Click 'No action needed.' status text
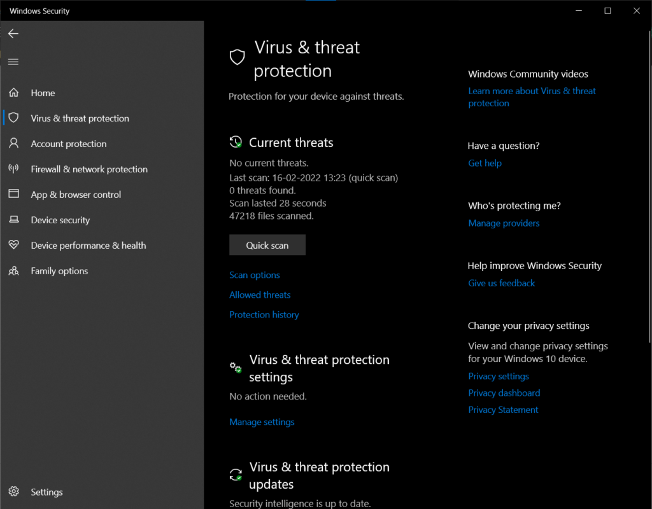652x509 pixels. click(x=268, y=396)
